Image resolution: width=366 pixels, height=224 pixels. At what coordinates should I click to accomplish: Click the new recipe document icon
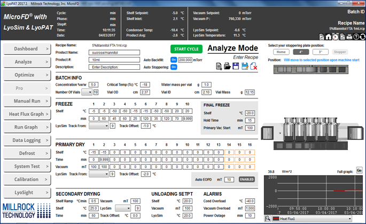pyautogui.click(x=219, y=66)
